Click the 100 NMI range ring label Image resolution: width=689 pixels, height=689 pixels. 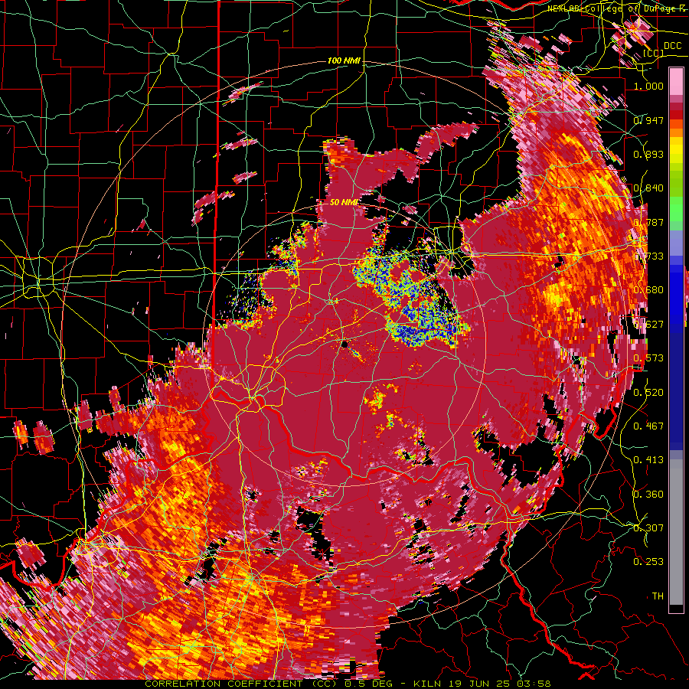(x=344, y=60)
